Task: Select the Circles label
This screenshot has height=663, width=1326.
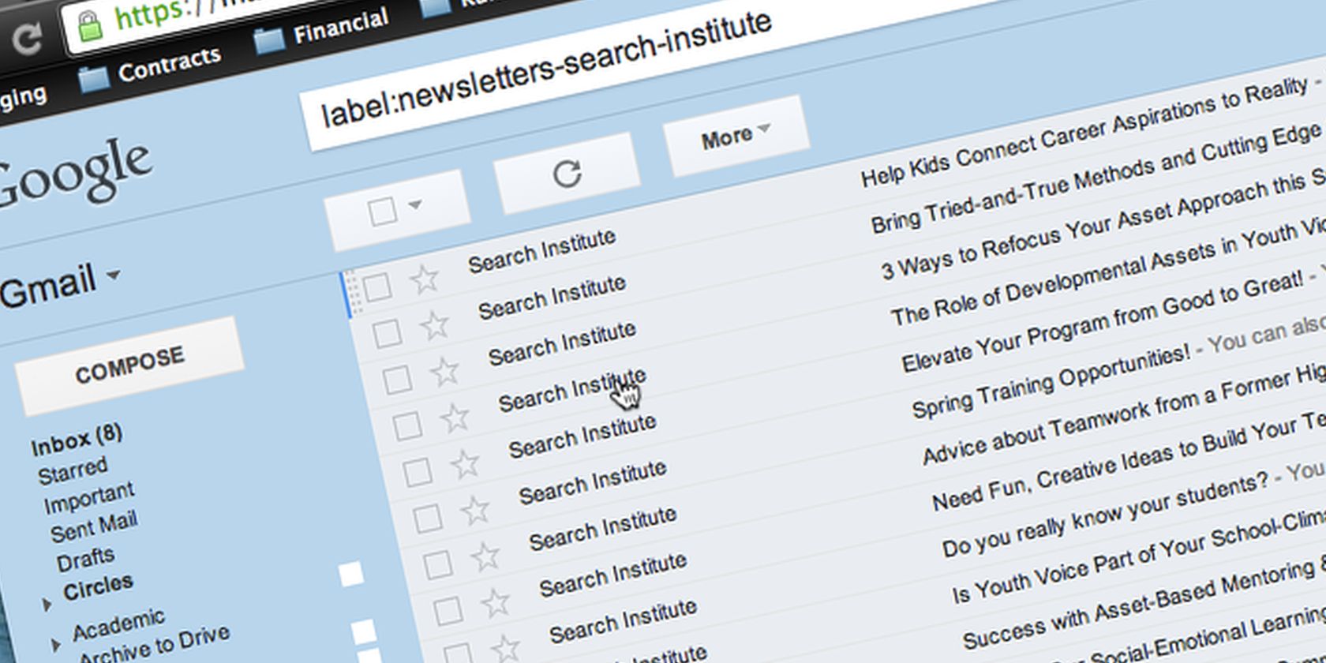Action: click(98, 587)
